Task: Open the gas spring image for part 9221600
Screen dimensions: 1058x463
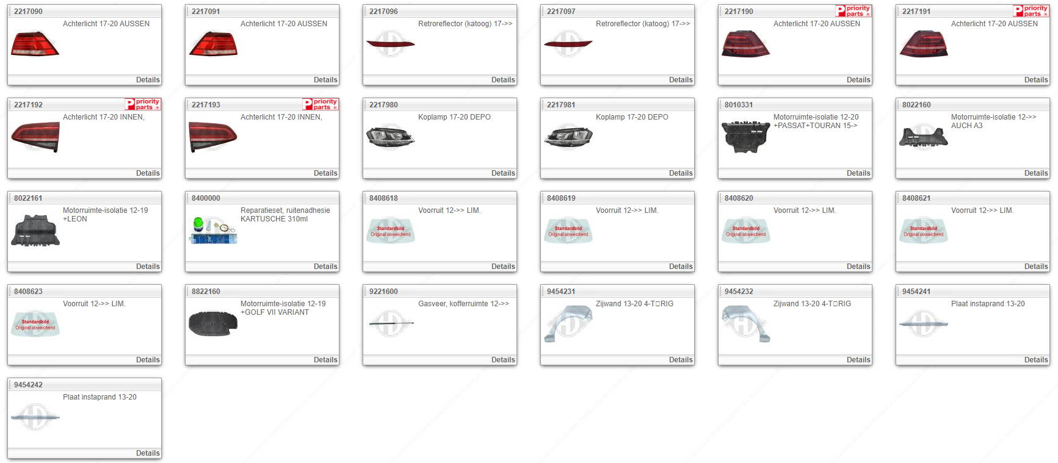Action: point(391,323)
